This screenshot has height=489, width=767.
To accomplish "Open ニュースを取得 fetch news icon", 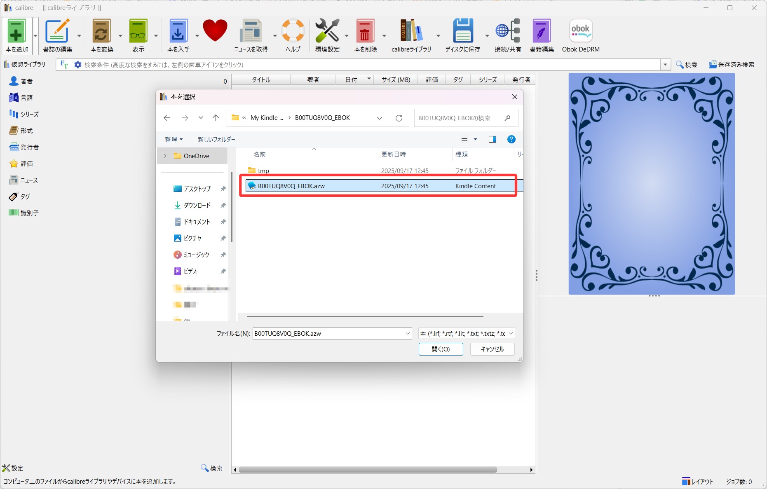I will (251, 32).
